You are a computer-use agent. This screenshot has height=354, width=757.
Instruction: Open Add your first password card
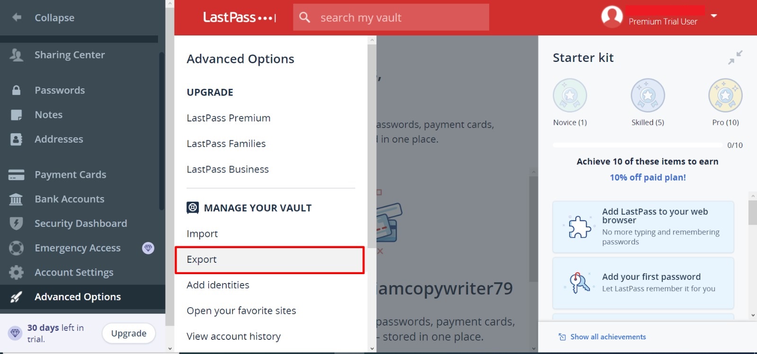tap(643, 283)
